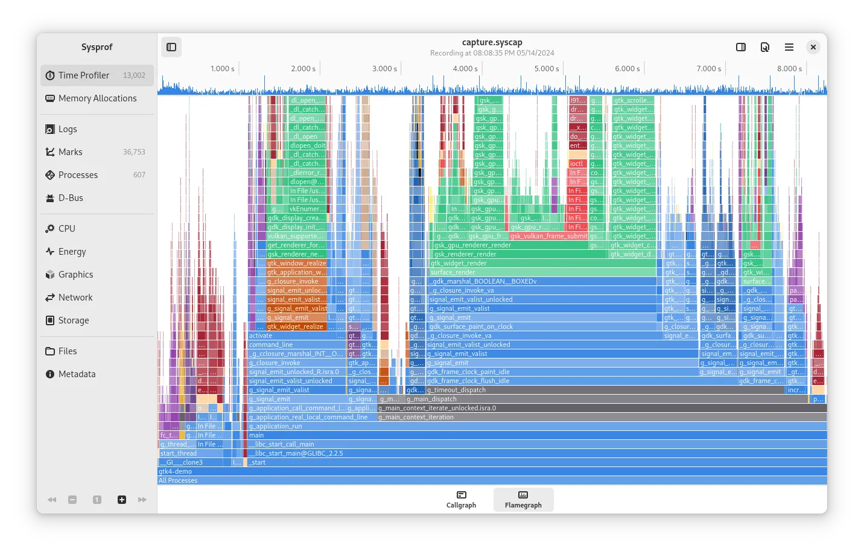Screen dimensions: 864x554
Task: Show the Processes list
Action: pyautogui.click(x=78, y=174)
